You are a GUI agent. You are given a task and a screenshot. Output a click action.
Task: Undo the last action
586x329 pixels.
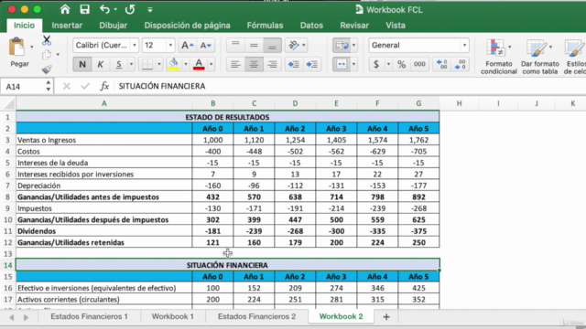point(104,9)
